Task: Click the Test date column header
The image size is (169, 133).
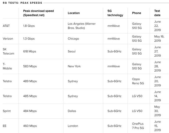Action: coord(157,13)
